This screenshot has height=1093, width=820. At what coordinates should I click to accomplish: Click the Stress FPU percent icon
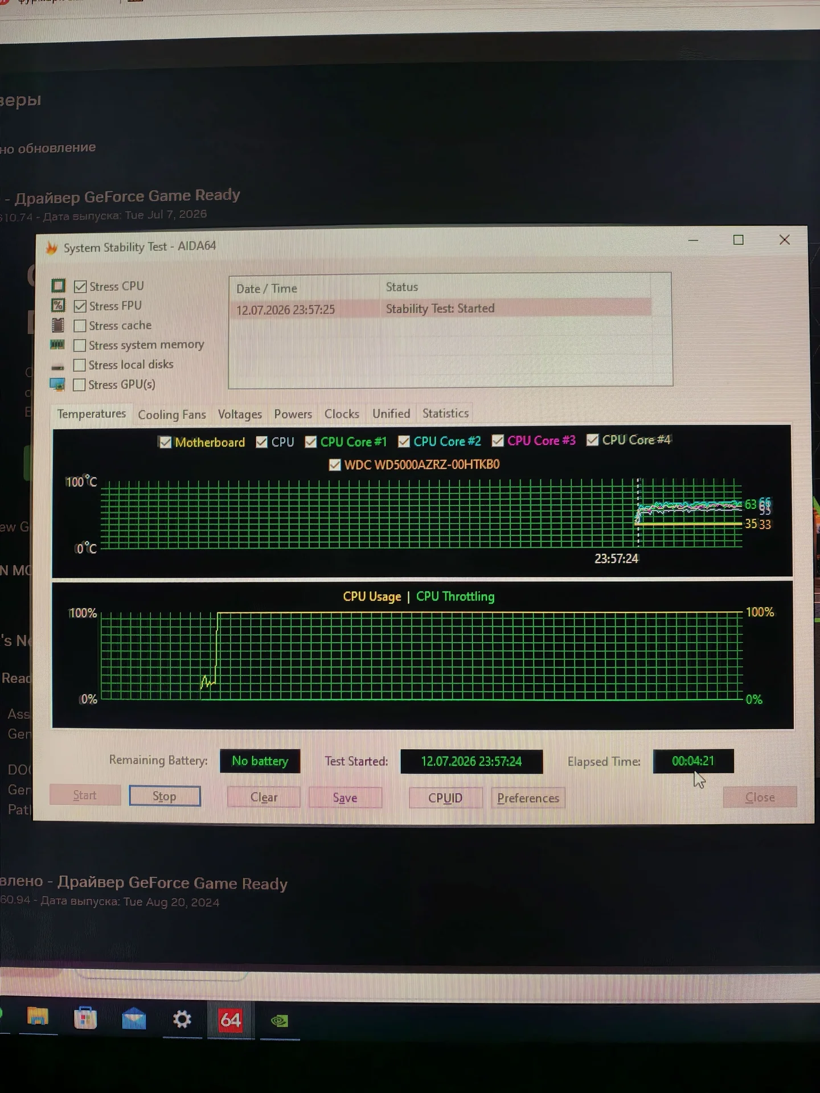click(x=58, y=306)
